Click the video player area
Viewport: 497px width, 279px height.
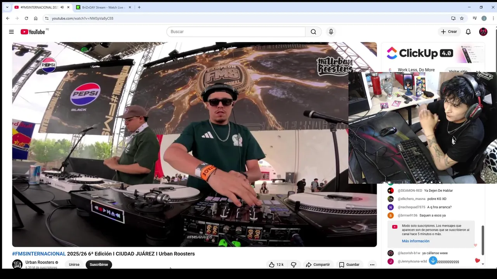pos(194,145)
